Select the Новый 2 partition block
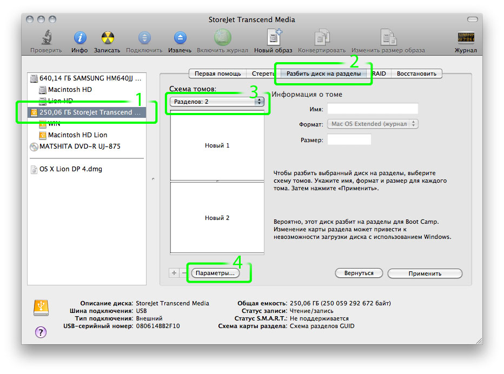504x374 pixels. click(x=217, y=218)
